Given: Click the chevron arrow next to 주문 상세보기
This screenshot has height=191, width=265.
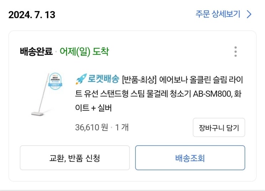Looking at the screenshot, I should (249, 14).
